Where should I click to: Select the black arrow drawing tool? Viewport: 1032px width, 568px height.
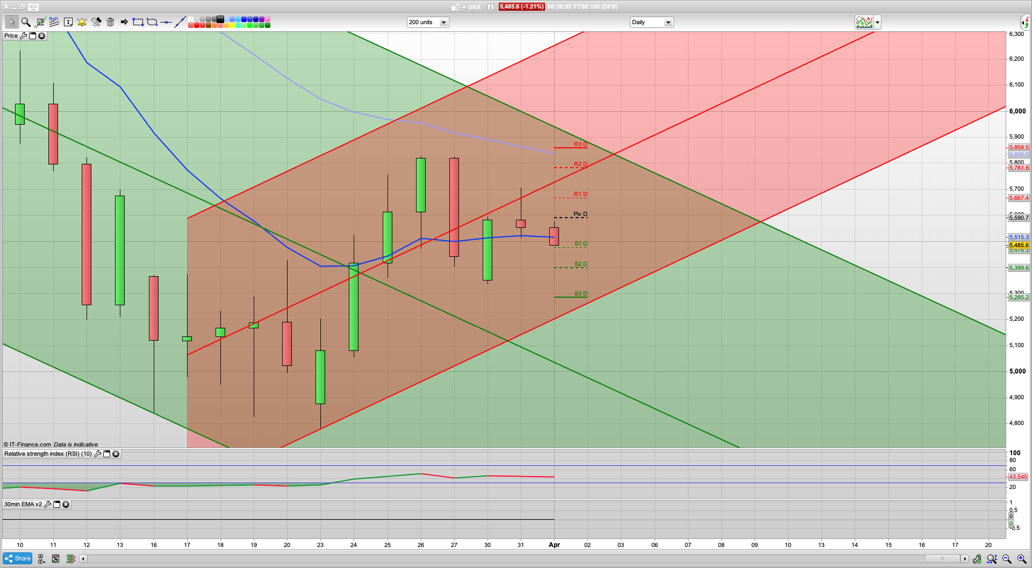pyautogui.click(x=124, y=22)
